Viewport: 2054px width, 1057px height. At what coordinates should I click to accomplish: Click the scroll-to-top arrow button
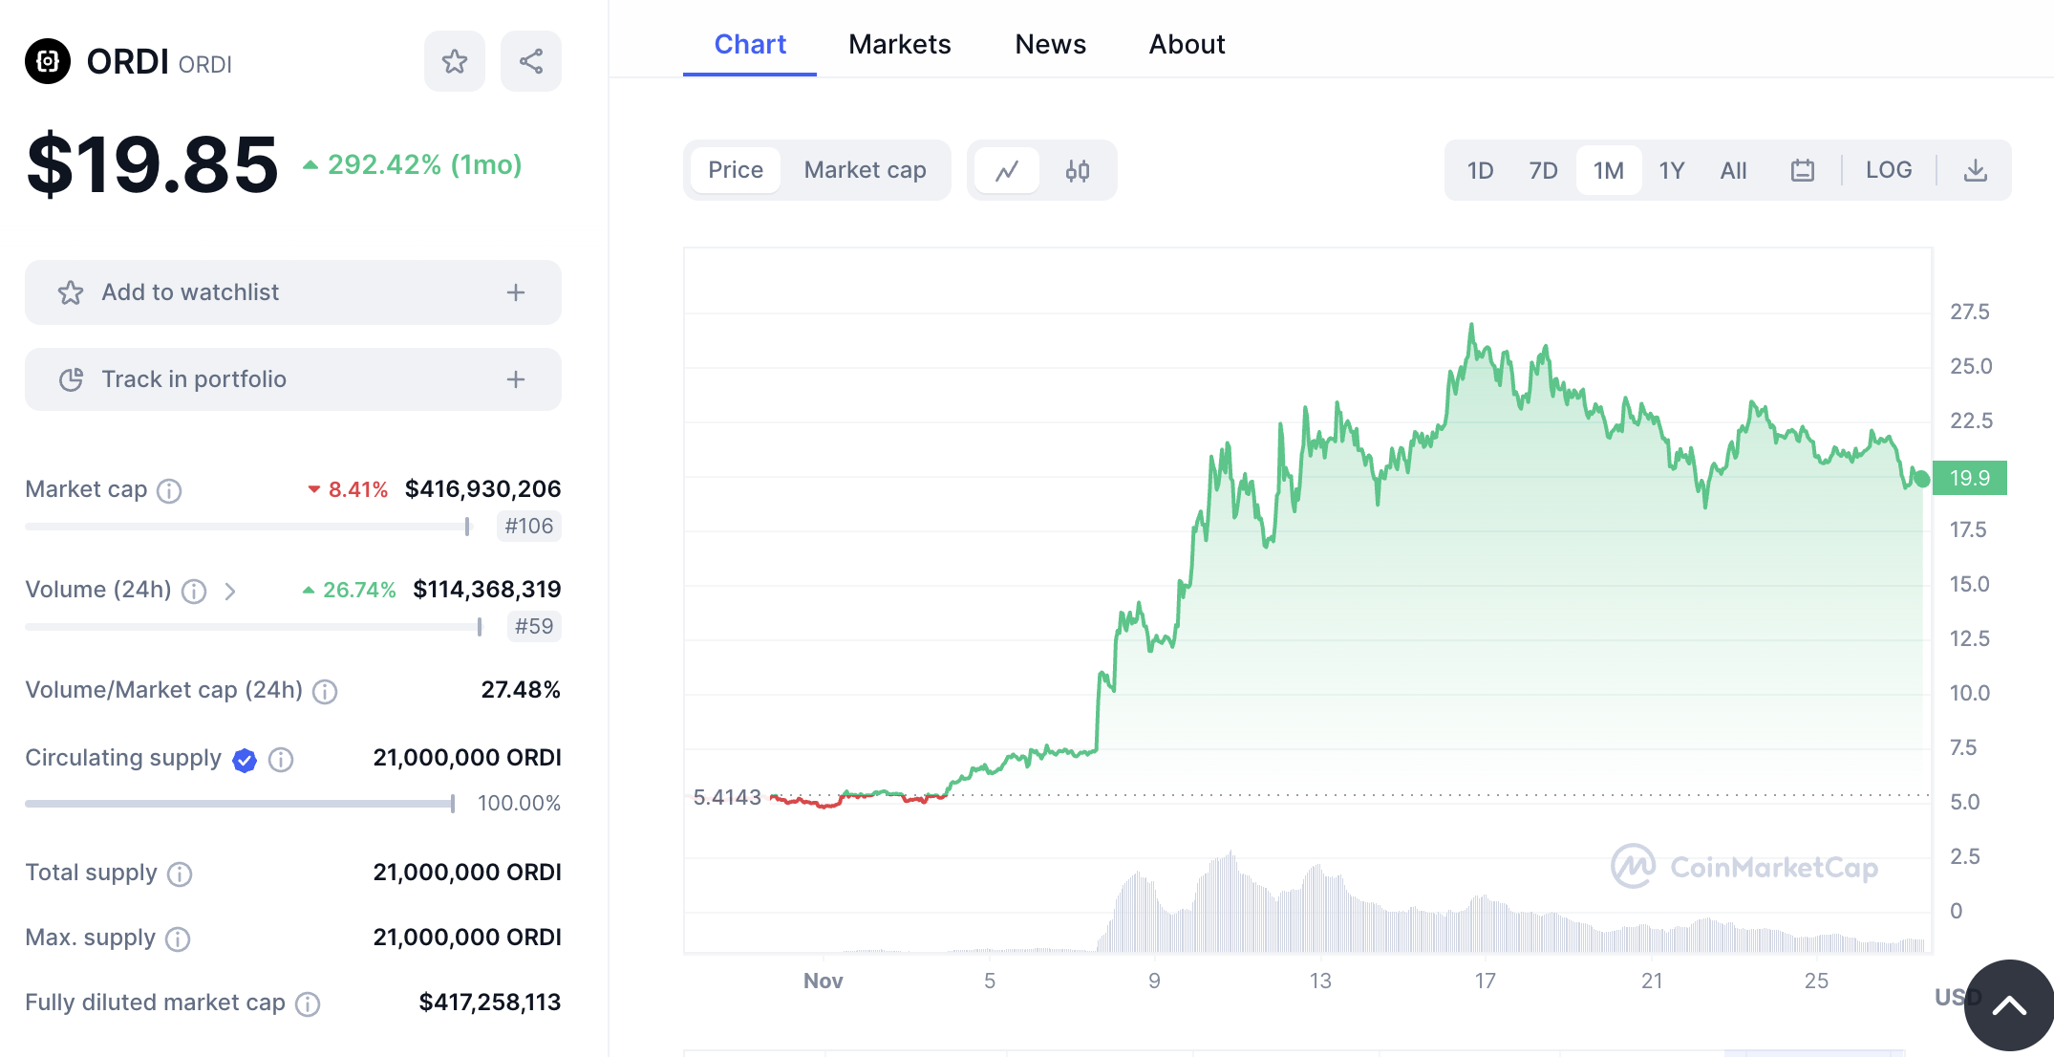pos(2008,1004)
